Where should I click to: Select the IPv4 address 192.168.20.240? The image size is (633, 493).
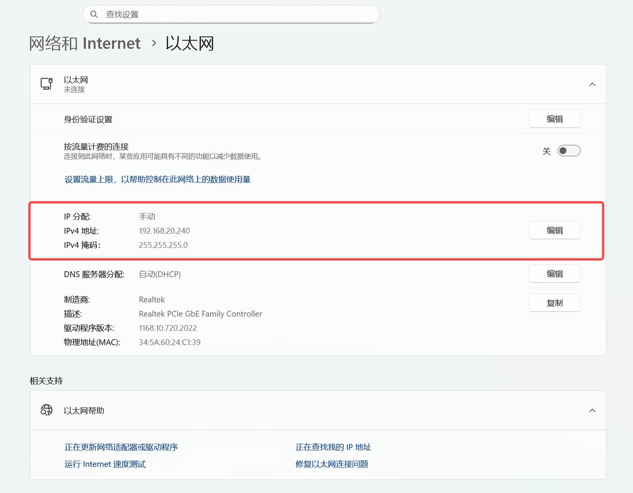164,231
